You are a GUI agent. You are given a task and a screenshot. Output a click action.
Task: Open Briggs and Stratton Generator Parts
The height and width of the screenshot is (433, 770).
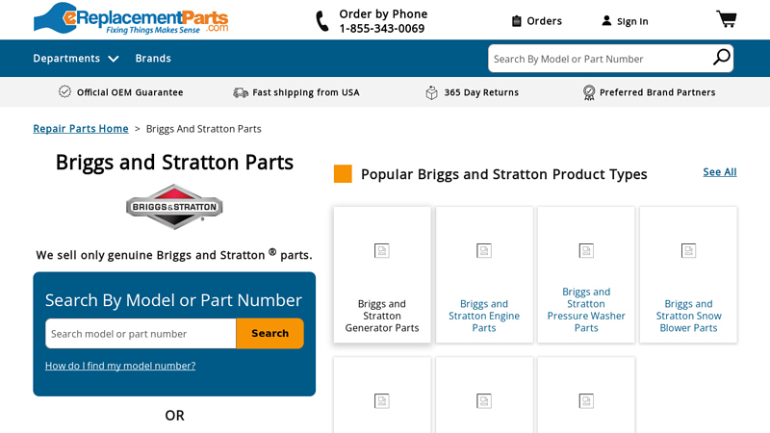pyautogui.click(x=381, y=316)
